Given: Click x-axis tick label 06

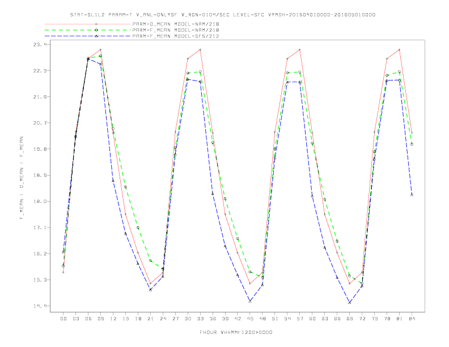Looking at the screenshot, I should [88, 319].
